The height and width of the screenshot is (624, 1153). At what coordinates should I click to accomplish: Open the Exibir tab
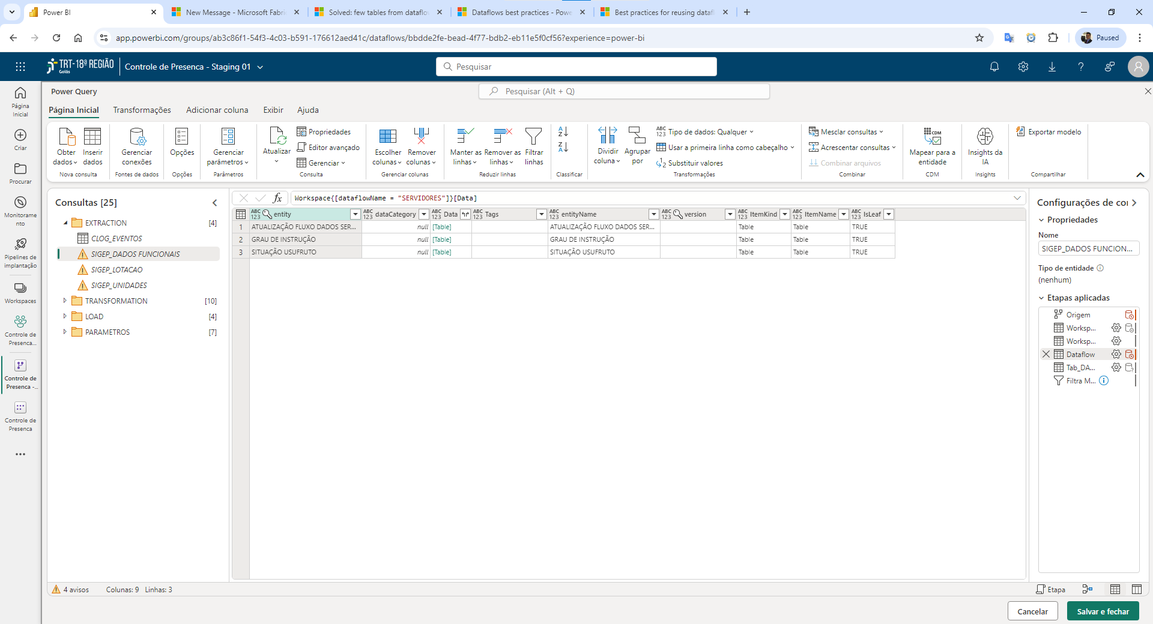tap(273, 110)
